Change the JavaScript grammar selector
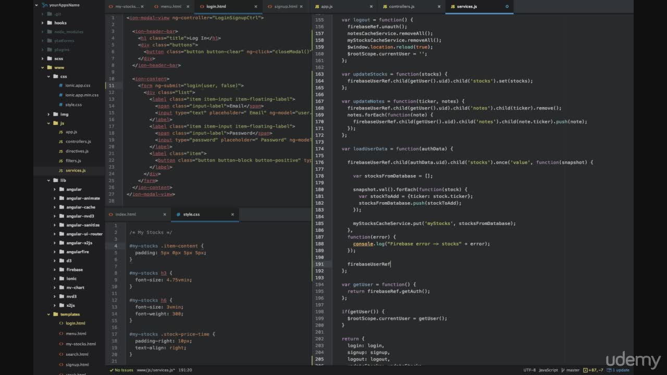The image size is (667, 375). click(x=548, y=370)
